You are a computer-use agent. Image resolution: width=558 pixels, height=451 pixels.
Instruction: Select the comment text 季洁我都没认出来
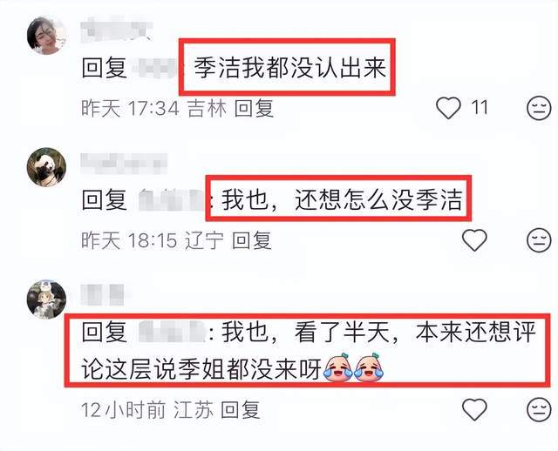[289, 67]
